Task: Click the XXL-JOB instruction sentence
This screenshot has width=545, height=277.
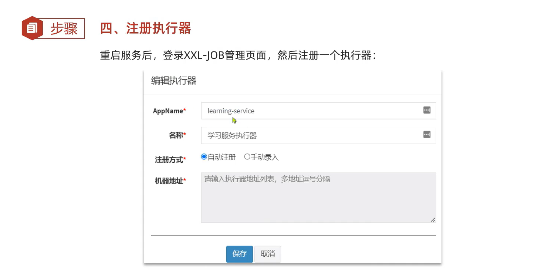Action: 238,55
